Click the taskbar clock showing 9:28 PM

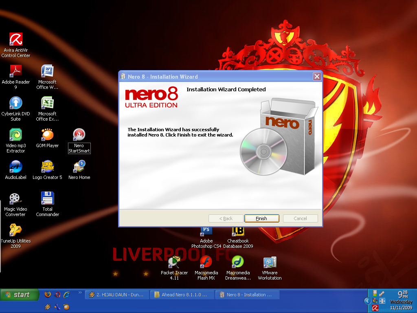click(403, 294)
